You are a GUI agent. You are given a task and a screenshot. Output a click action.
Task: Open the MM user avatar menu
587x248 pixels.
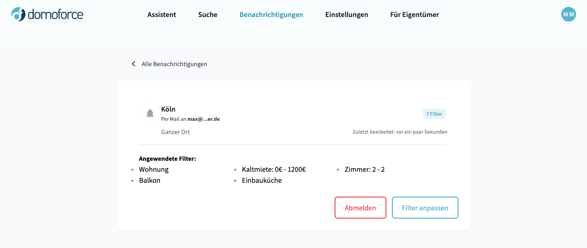(x=568, y=14)
